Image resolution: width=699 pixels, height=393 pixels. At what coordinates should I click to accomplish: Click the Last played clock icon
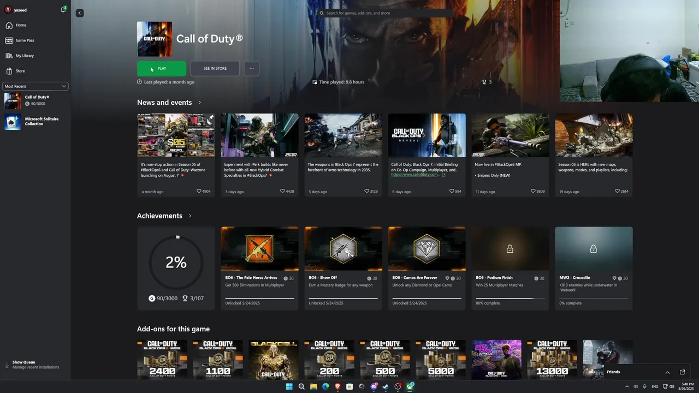(139, 82)
